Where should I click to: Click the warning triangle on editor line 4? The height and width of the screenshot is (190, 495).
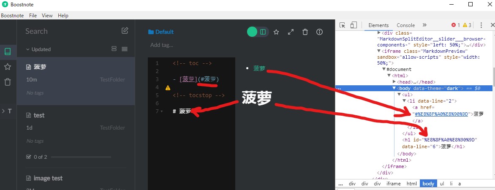(168, 88)
